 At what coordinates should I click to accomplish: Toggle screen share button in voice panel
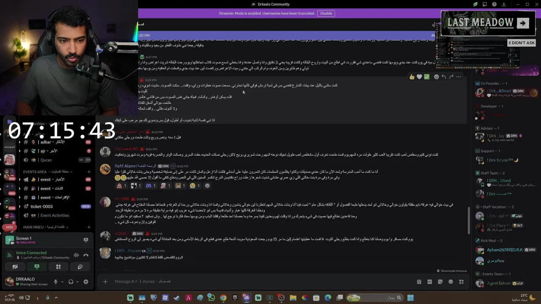(37, 267)
